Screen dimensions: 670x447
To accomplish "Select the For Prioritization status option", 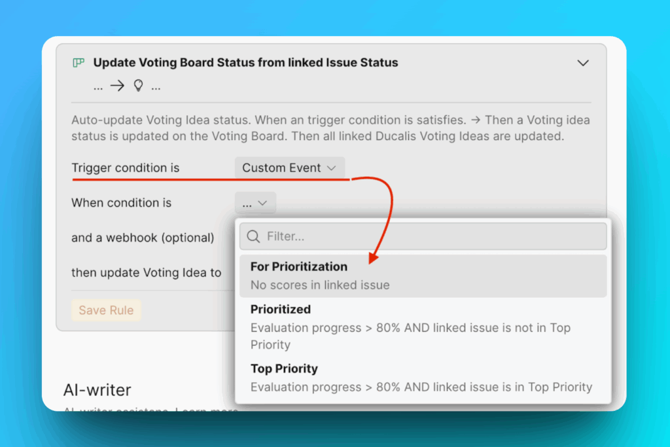I will pyautogui.click(x=298, y=266).
